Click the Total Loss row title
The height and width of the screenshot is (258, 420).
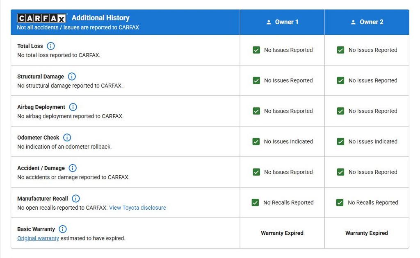click(30, 46)
